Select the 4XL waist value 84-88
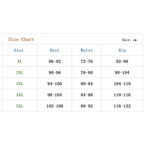Screen dimensions: 145x145 pyautogui.click(x=87, y=95)
